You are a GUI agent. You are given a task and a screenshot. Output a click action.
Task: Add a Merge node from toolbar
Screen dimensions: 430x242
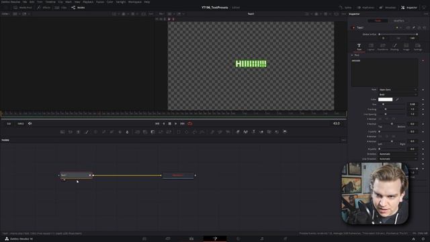coord(137,132)
